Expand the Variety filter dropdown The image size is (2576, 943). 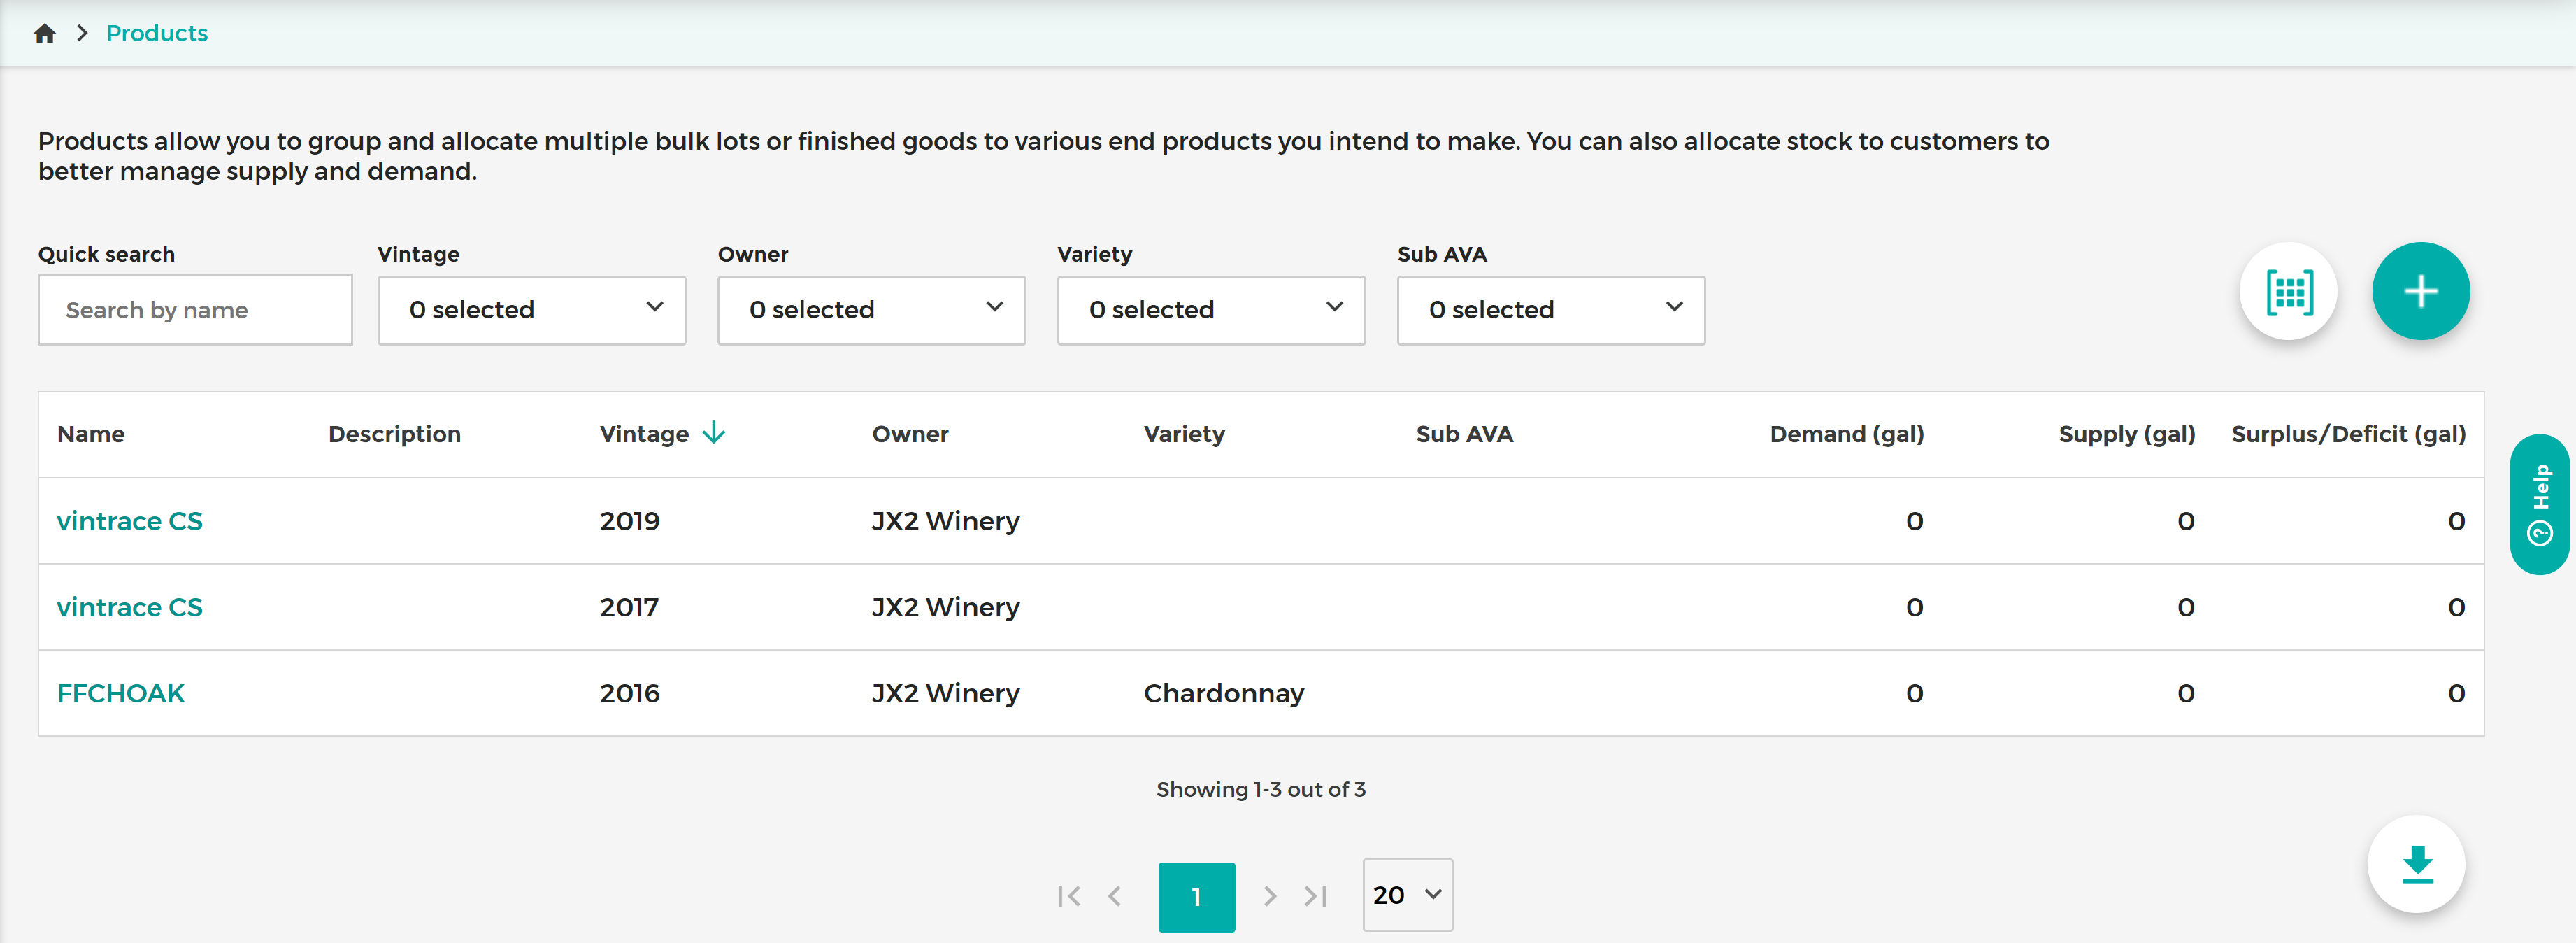click(1211, 310)
